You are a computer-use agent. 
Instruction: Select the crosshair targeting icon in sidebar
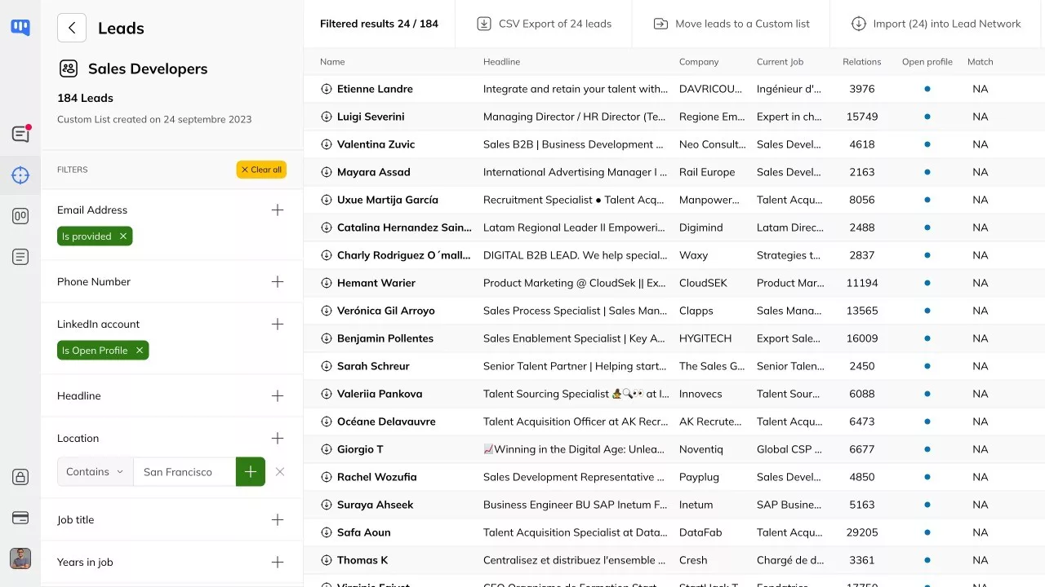click(x=20, y=175)
